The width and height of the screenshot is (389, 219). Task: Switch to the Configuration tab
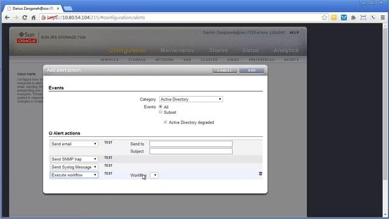click(x=128, y=50)
